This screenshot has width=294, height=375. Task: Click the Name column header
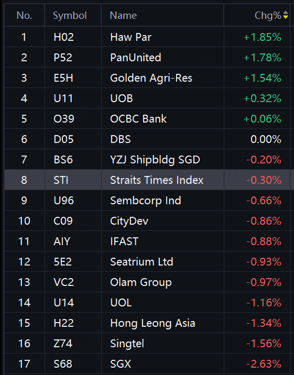point(123,16)
